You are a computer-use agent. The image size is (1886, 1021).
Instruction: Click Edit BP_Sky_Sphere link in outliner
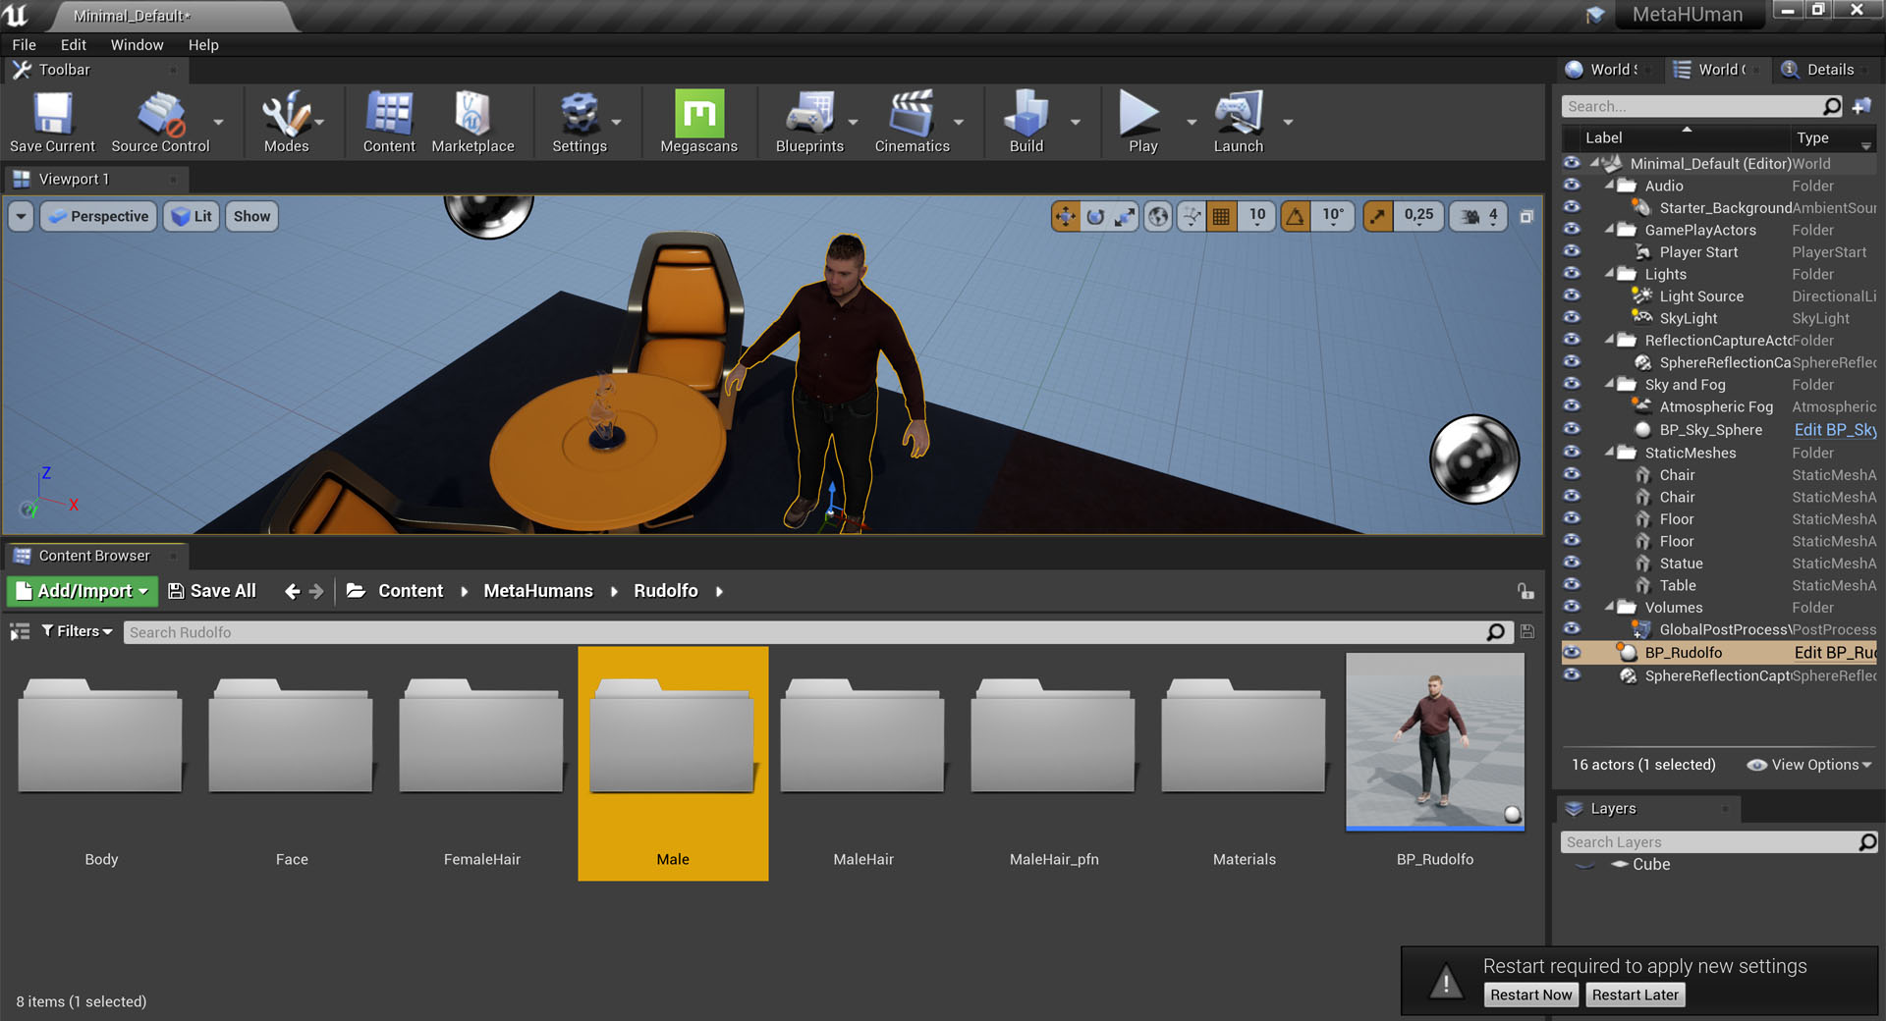(x=1835, y=430)
